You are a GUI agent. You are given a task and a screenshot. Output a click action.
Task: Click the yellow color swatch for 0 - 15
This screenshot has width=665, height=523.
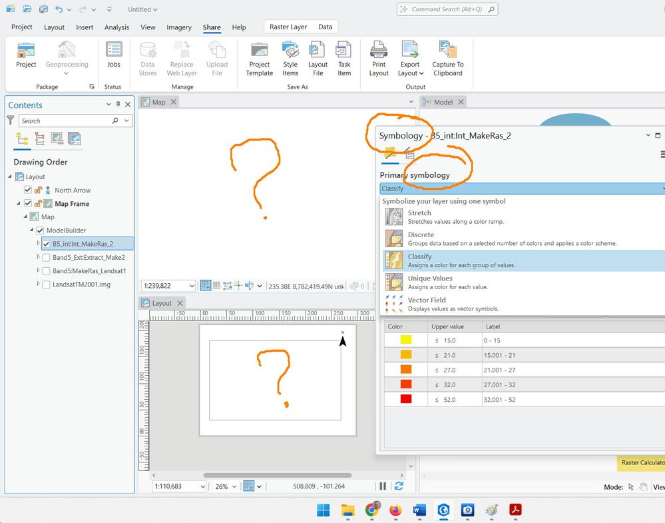[406, 340]
